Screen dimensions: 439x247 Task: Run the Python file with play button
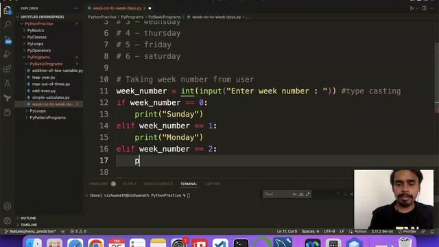[412, 8]
